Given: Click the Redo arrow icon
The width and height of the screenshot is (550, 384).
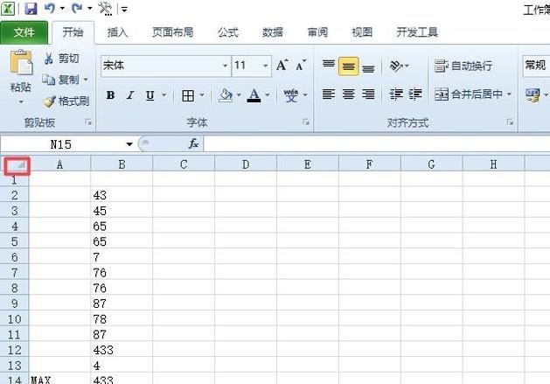Looking at the screenshot, I should click(x=77, y=8).
